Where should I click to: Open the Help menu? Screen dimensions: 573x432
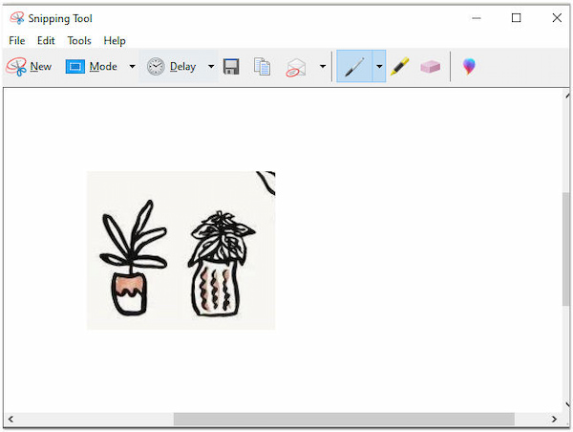(x=115, y=40)
